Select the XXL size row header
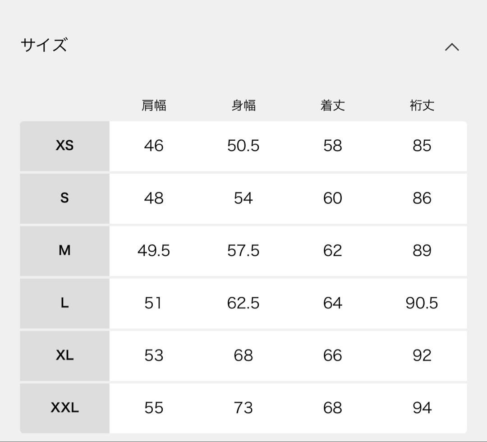Screen dimensions: 487x442 [x=64, y=408]
